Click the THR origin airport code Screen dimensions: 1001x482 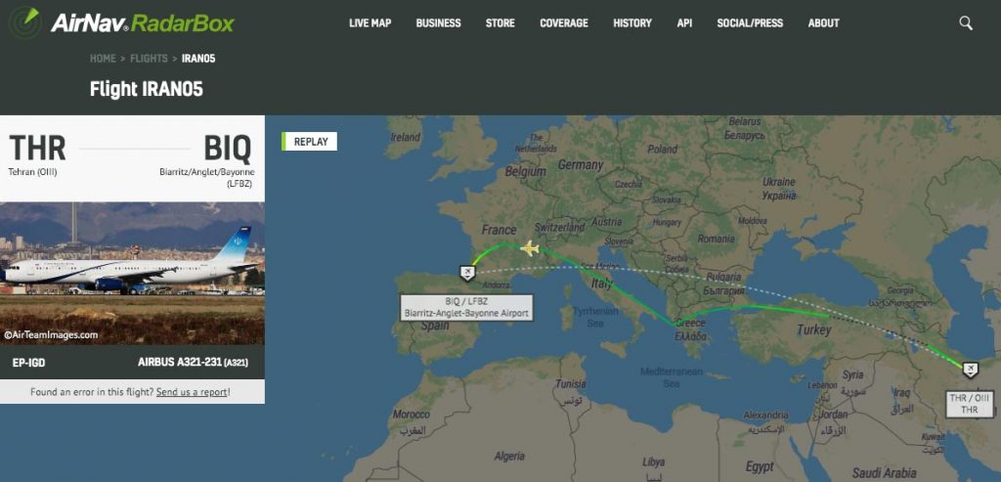click(x=38, y=148)
